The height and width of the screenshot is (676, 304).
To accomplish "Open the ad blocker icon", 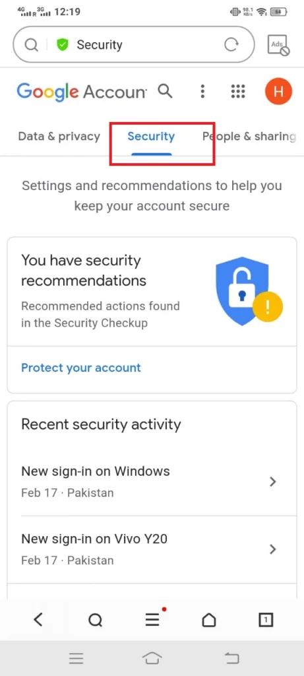I will (x=278, y=45).
